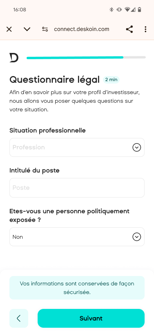Tap the share icon in browser bar
Screen dimensions: 154x334
click(129, 29)
